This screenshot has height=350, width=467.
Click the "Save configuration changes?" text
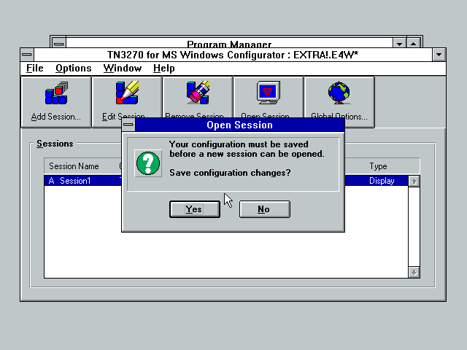point(230,173)
